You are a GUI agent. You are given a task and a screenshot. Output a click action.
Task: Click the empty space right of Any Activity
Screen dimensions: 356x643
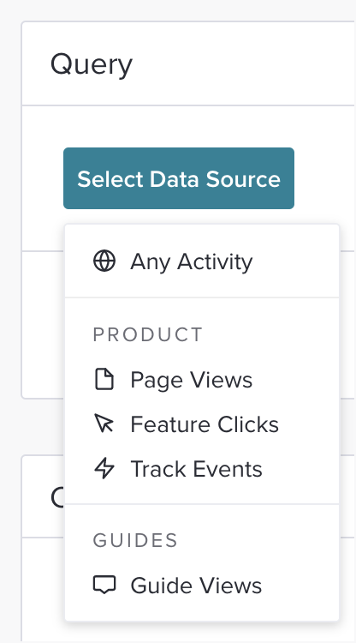coord(294,261)
